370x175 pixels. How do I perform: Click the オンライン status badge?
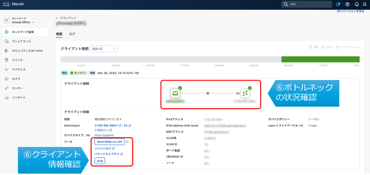click(x=78, y=73)
